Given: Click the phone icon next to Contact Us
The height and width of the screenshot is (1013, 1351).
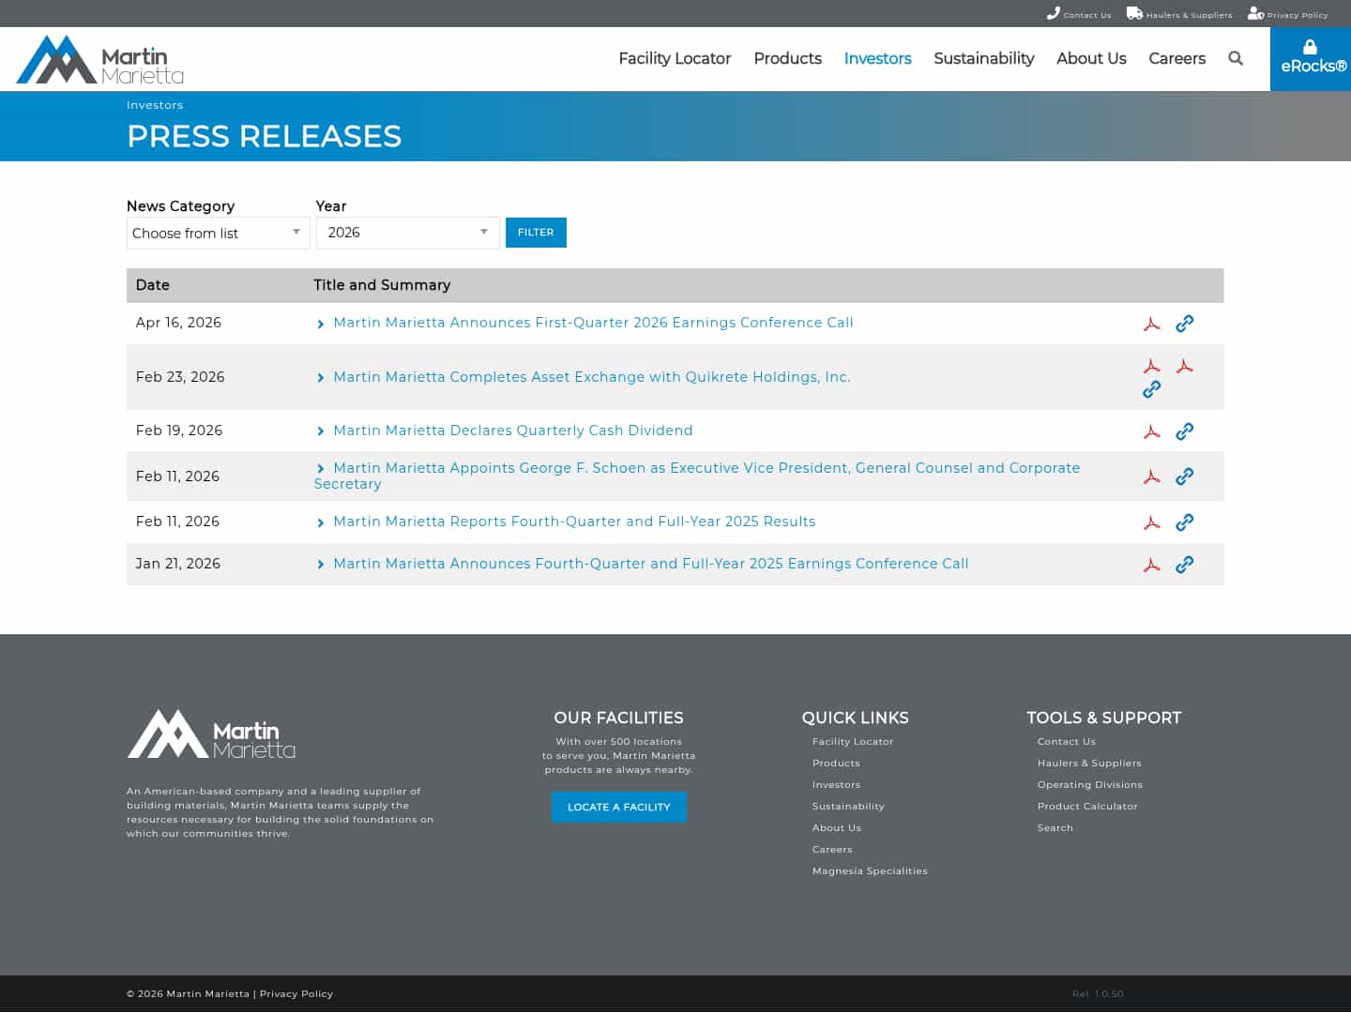Looking at the screenshot, I should pos(1054,13).
